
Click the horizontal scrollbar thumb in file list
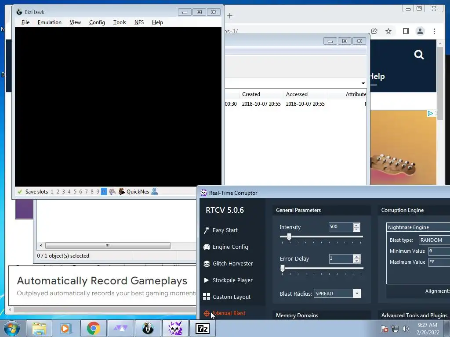[x=108, y=246]
